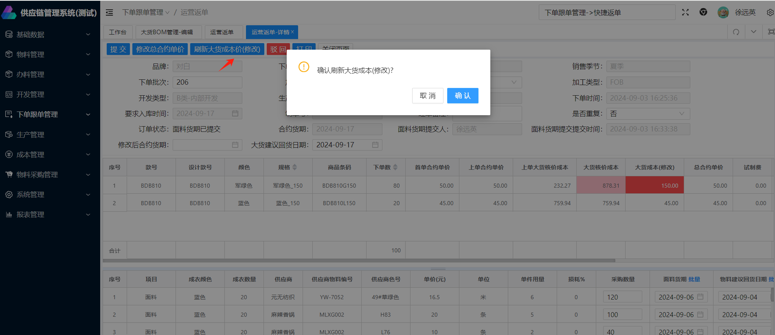This screenshot has width=775, height=335.
Task: Click the 批量 link beside 面料货期
Action: 694,279
